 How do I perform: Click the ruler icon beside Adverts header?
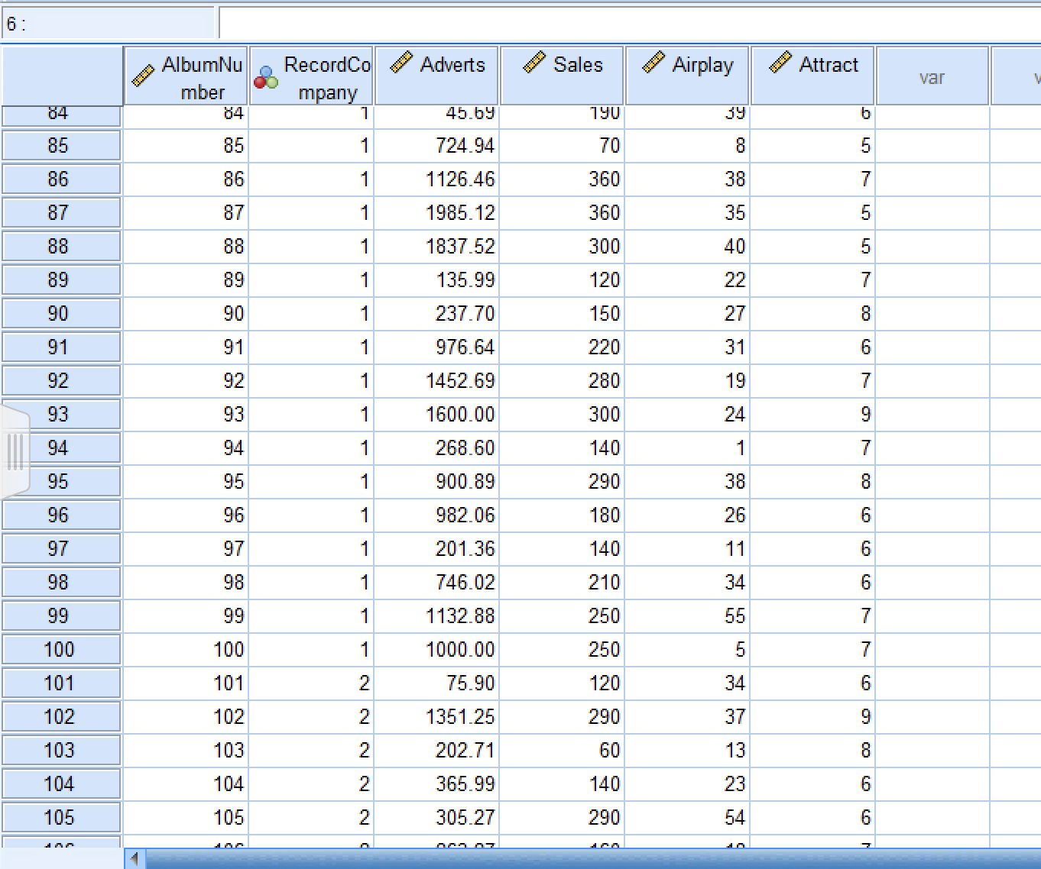coord(401,63)
